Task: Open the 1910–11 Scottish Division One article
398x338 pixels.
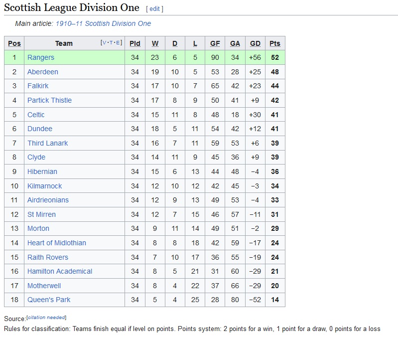Action: (x=103, y=23)
